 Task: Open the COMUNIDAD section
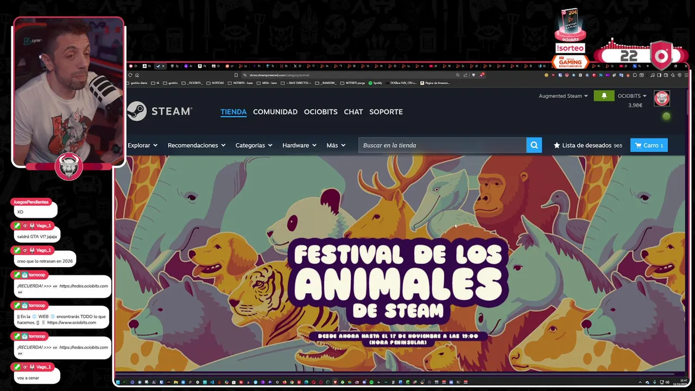(275, 112)
